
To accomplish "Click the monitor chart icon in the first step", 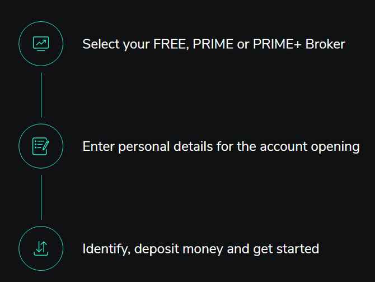I will (41, 43).
